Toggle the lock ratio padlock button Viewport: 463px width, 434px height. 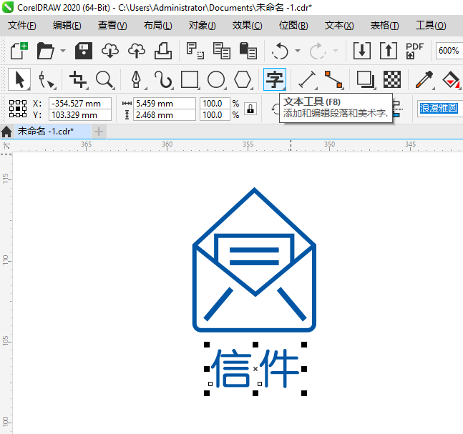(250, 109)
